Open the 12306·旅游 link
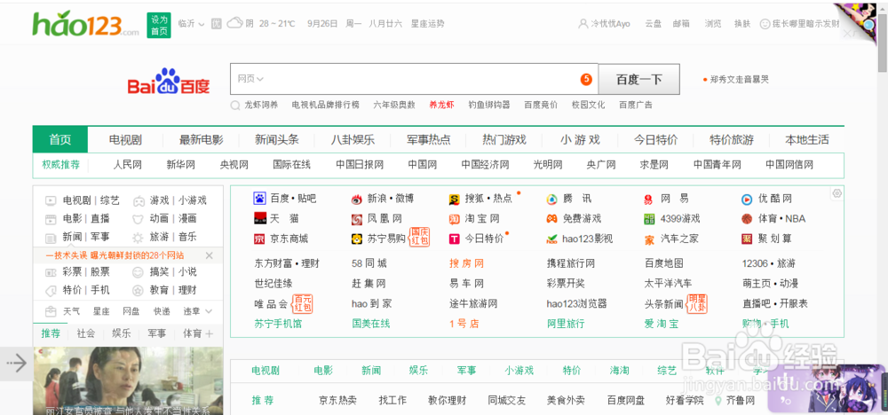This screenshot has width=888, height=415. point(768,263)
